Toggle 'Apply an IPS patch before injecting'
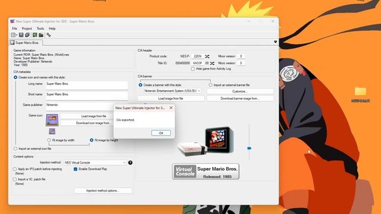The image size is (381, 214). (x=15, y=169)
